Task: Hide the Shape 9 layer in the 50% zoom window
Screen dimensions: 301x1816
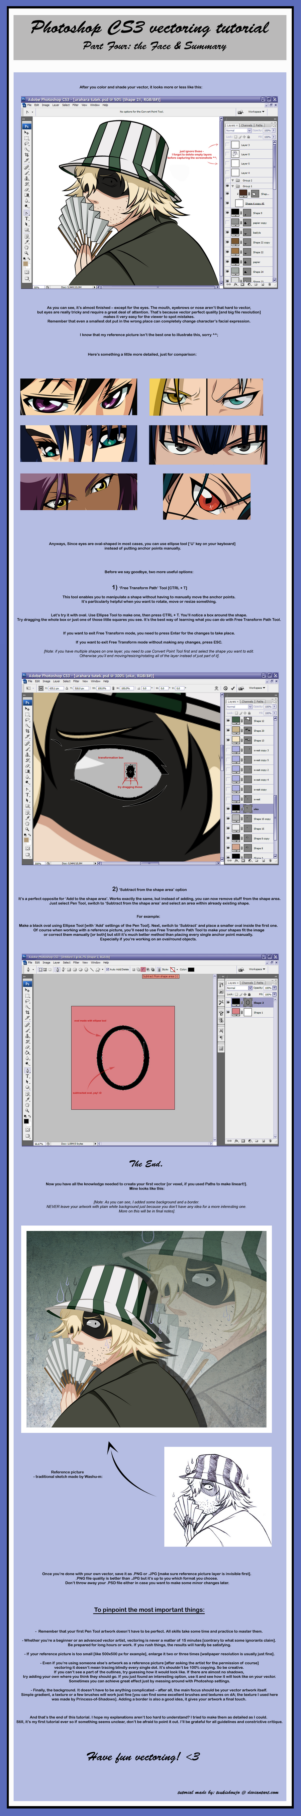Action: (228, 213)
